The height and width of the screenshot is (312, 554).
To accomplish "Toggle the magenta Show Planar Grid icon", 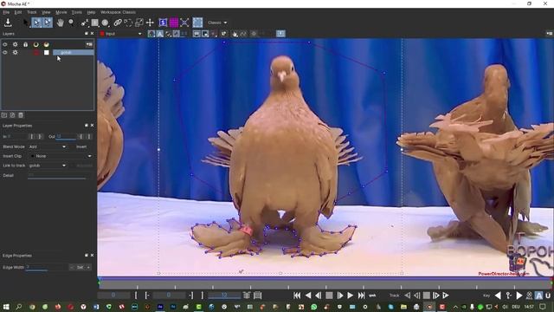I will coord(174,23).
